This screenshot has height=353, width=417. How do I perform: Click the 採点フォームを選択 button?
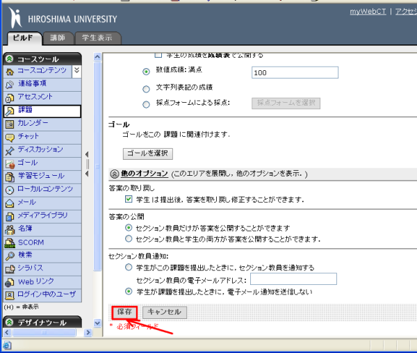coord(286,103)
